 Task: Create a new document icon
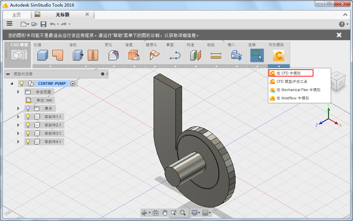(24, 24)
